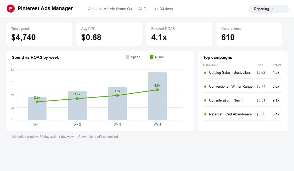Click green status dot for Consideration New In
The height and width of the screenshot is (171, 294).
click(205, 100)
